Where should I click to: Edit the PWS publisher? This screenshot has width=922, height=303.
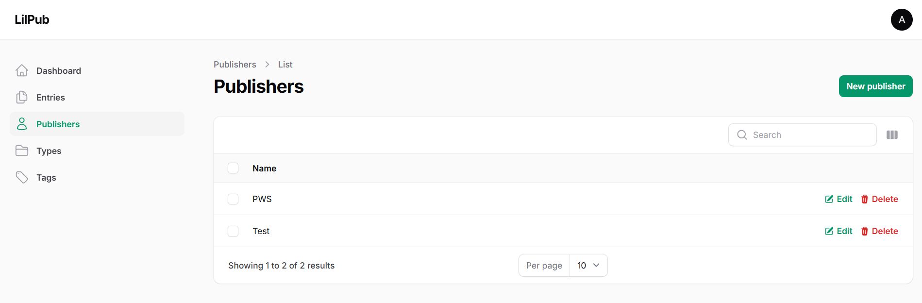point(839,199)
